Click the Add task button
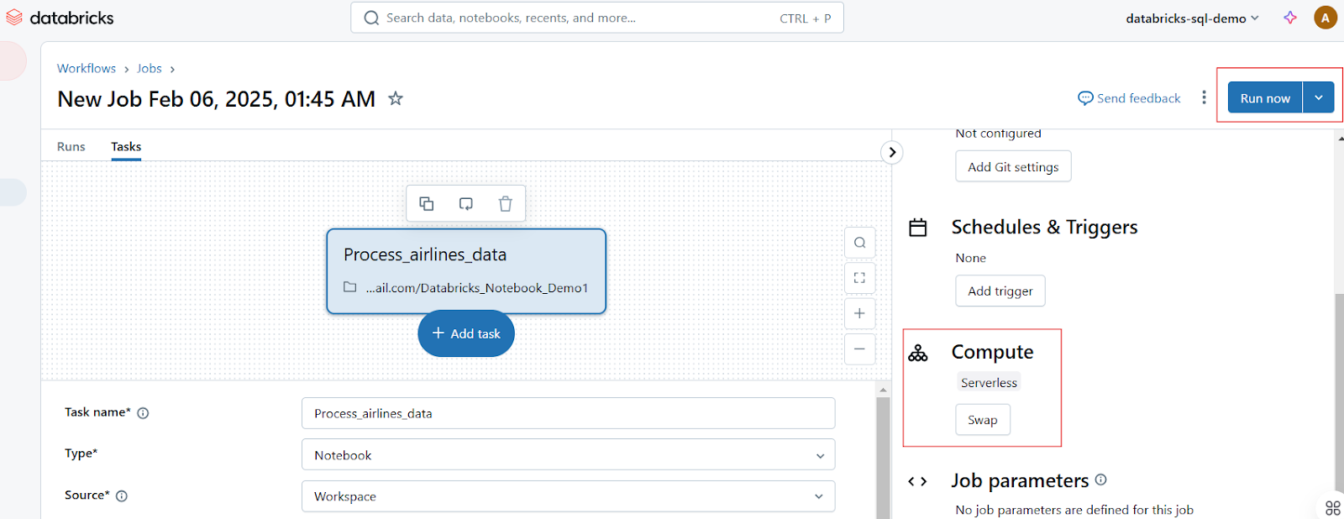Viewport: 1344px width, 519px height. [x=466, y=333]
